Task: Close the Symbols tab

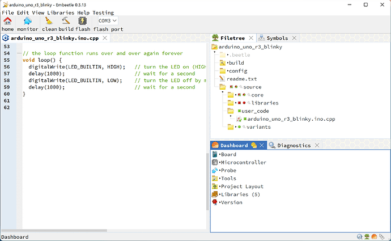Action: pyautogui.click(x=294, y=38)
